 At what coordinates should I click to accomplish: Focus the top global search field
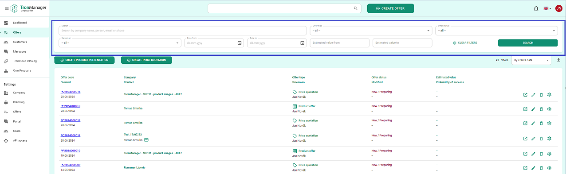284,8
